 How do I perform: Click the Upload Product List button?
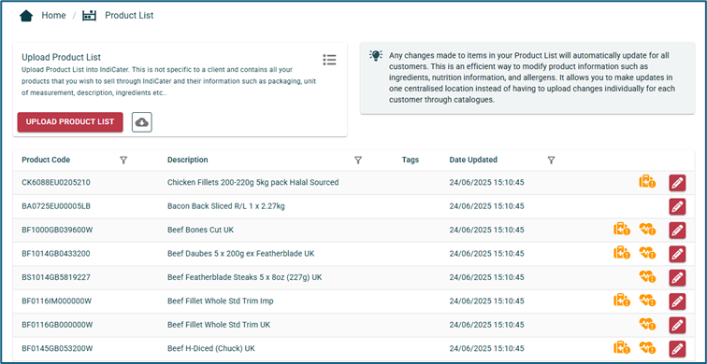(70, 122)
